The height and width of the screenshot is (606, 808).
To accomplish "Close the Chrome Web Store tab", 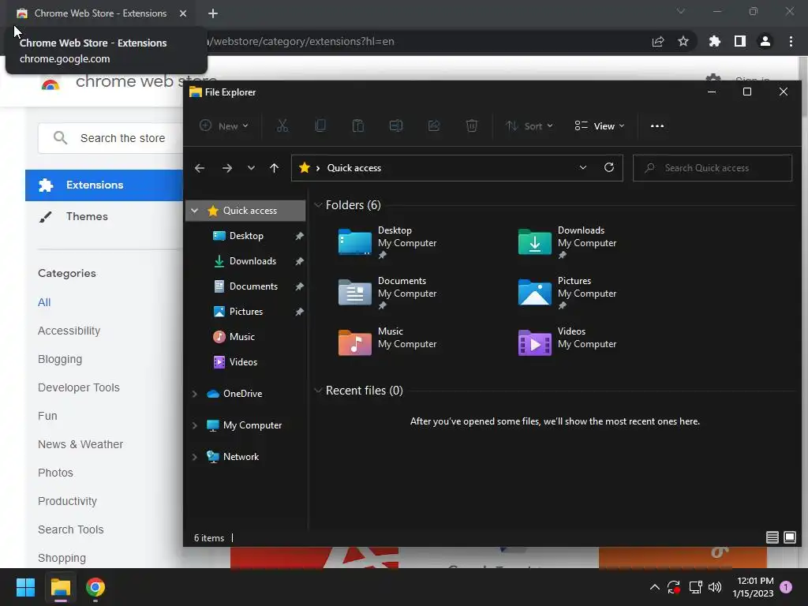I will [183, 13].
